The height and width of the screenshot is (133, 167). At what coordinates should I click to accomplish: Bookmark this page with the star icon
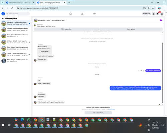pos(153,8)
